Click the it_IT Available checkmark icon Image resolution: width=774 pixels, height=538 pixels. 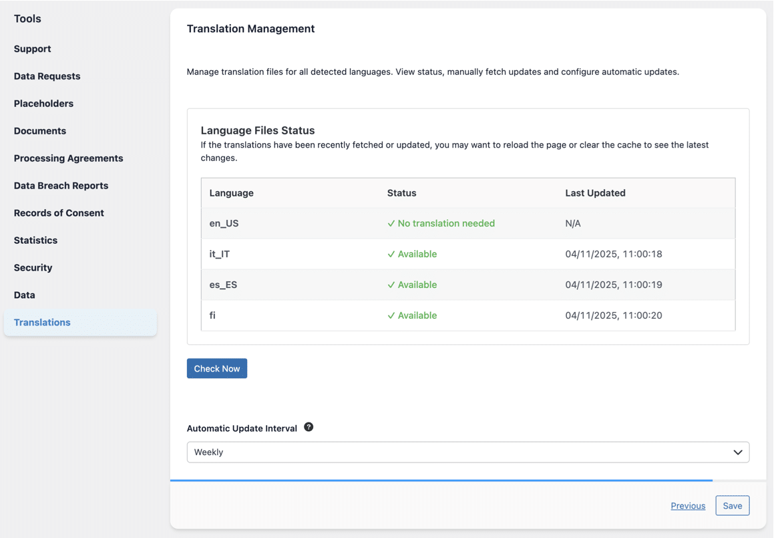391,255
